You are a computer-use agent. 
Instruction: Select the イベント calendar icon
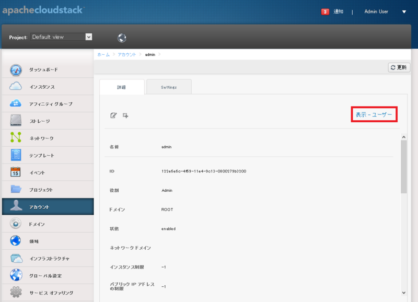16,172
